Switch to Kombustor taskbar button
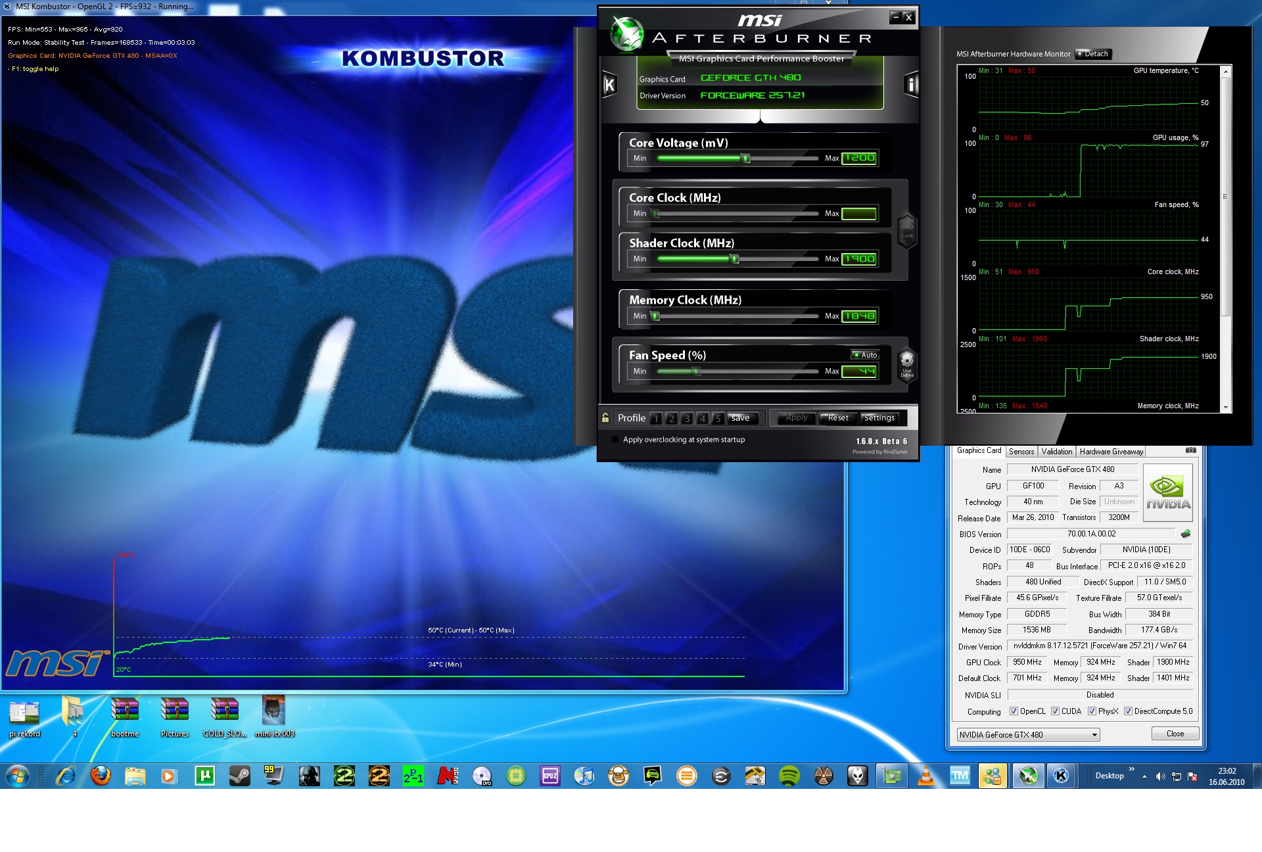Screen dimensions: 1262x852 pos(1062,776)
